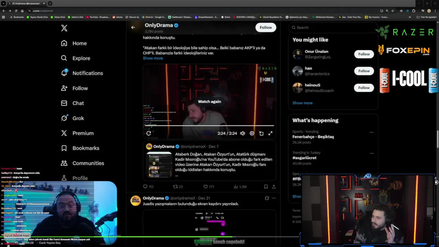
Task: Like the post with 771 likes
Action: click(x=209, y=187)
